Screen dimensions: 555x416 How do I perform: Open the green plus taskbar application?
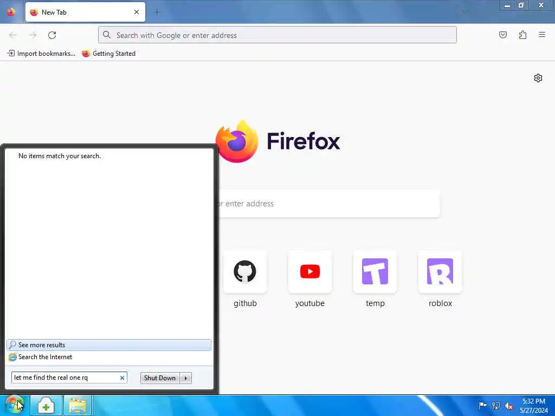click(46, 405)
